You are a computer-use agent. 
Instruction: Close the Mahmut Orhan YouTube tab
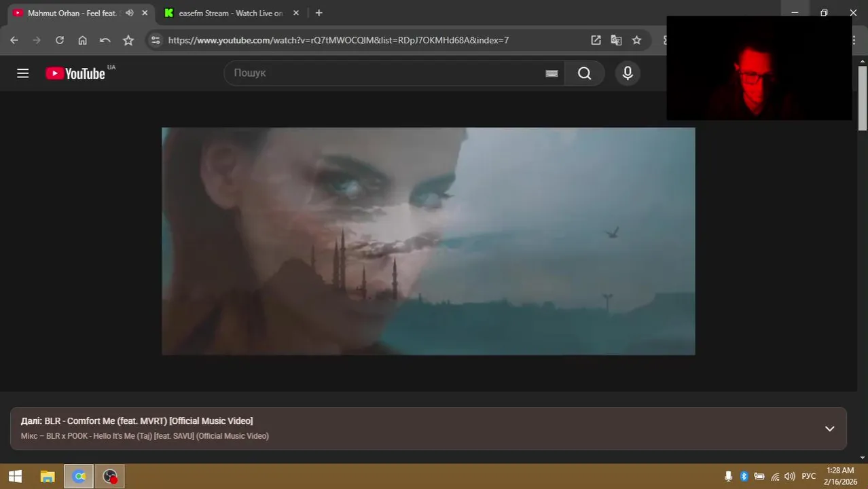point(145,13)
